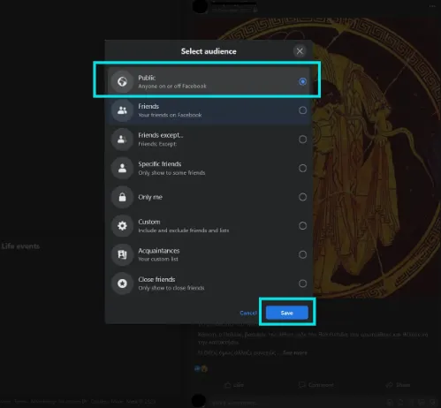Click the gear icon beside Custom

[122, 226]
